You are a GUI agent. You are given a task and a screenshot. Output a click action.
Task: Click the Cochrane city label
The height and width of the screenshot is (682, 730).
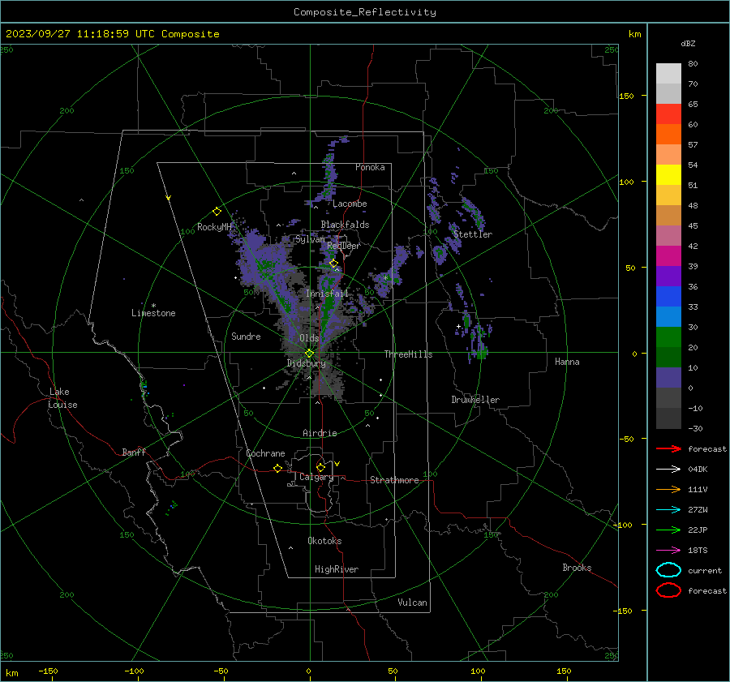[x=265, y=453]
